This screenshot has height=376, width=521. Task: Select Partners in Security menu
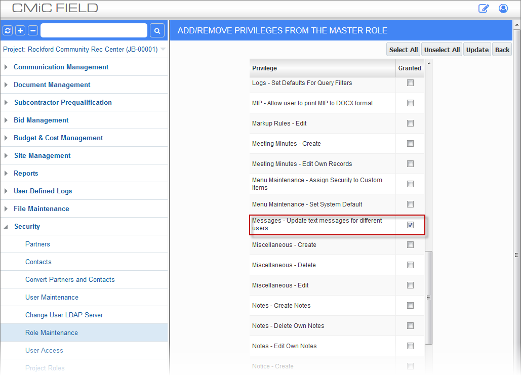click(37, 244)
